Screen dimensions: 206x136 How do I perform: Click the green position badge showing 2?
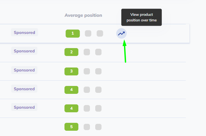71,52
